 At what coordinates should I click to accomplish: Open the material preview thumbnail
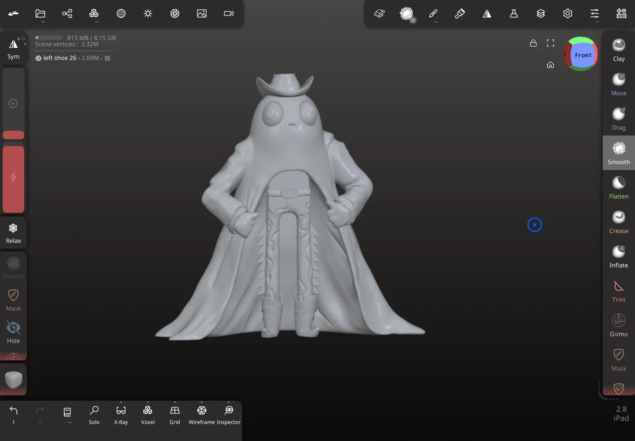coord(13,379)
